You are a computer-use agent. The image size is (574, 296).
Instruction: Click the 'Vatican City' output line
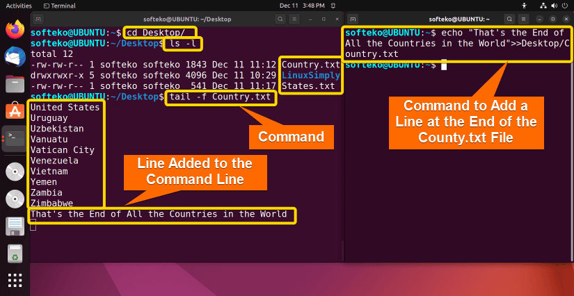click(63, 150)
